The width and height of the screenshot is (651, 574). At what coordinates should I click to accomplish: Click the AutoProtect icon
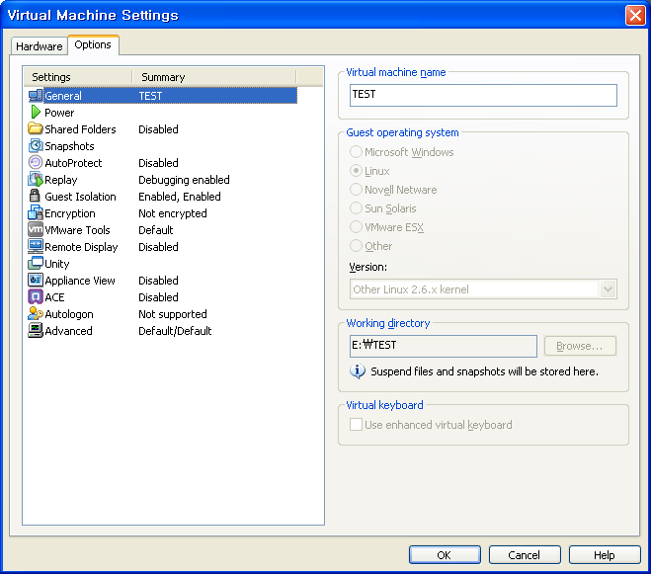tap(36, 162)
